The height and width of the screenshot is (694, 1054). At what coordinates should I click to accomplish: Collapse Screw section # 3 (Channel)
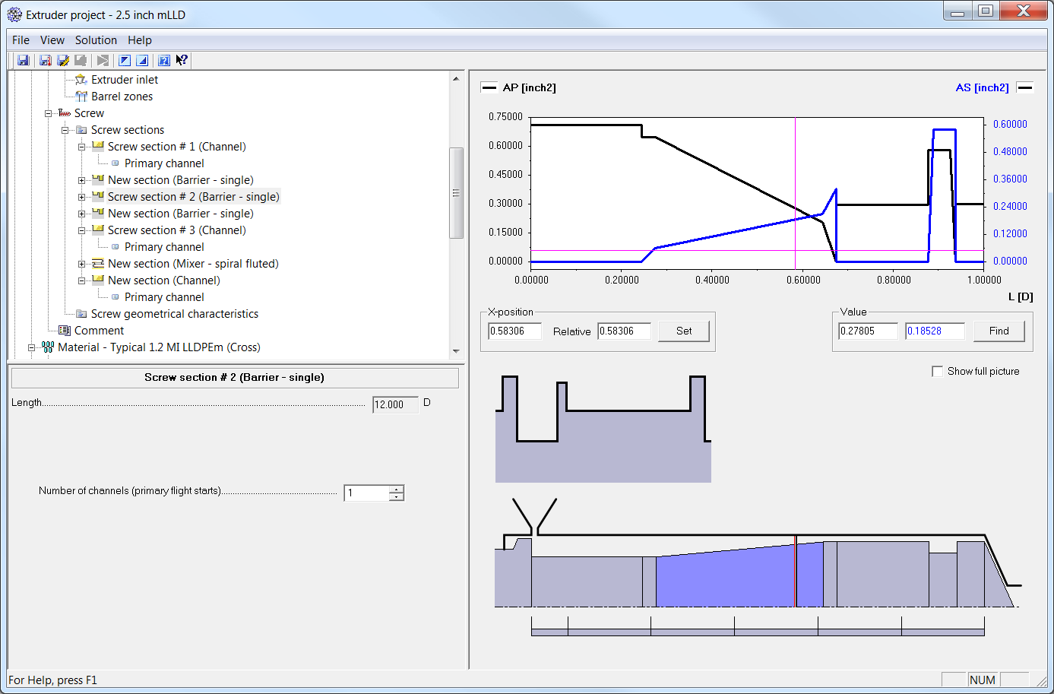tap(81, 230)
